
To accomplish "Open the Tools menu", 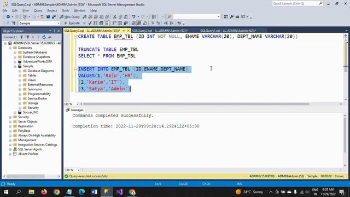I will (66, 10).
